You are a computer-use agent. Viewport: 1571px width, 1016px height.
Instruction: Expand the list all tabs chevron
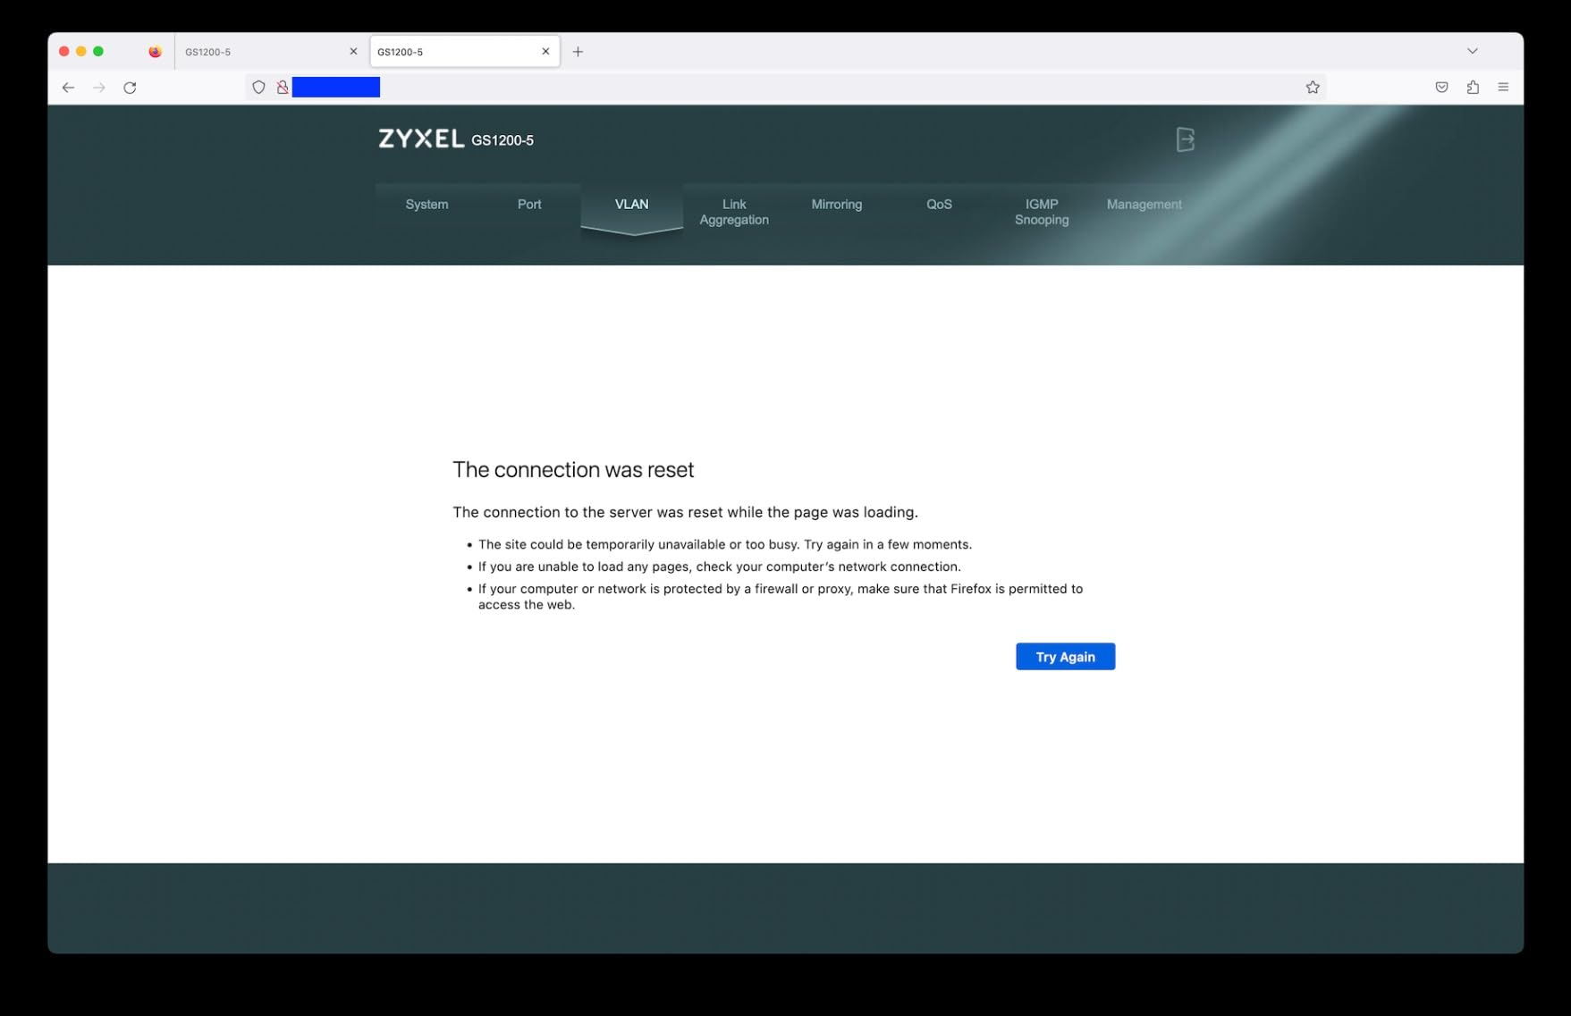click(1473, 51)
